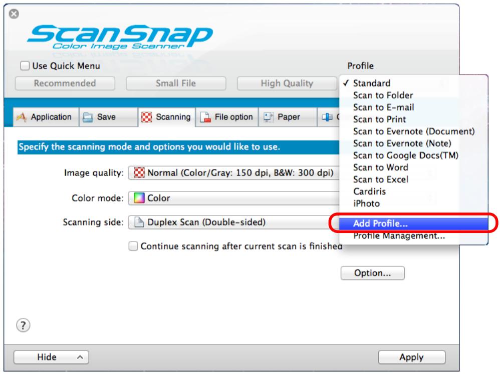
Task: Choose Scan to Google Docs(TM) profile
Action: tap(414, 155)
